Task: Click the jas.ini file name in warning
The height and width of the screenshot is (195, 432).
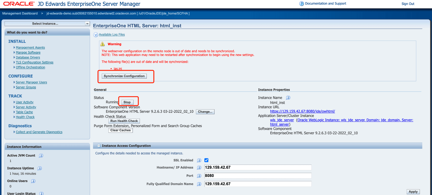Action: click(x=118, y=69)
